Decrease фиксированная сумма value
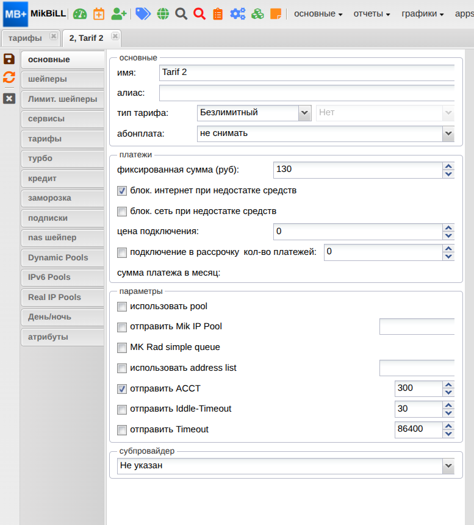Image resolution: width=474 pixels, height=525 pixels. click(448, 174)
